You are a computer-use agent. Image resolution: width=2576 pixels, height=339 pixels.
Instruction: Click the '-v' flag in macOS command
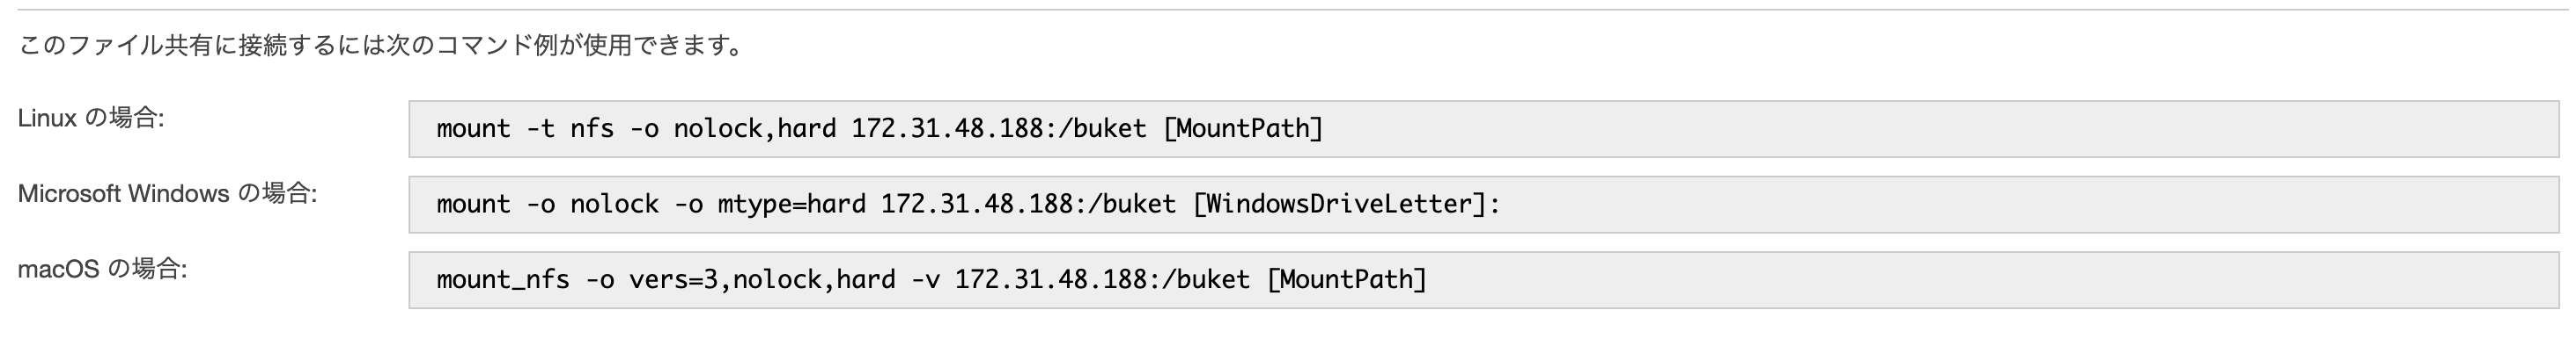[x=925, y=280]
